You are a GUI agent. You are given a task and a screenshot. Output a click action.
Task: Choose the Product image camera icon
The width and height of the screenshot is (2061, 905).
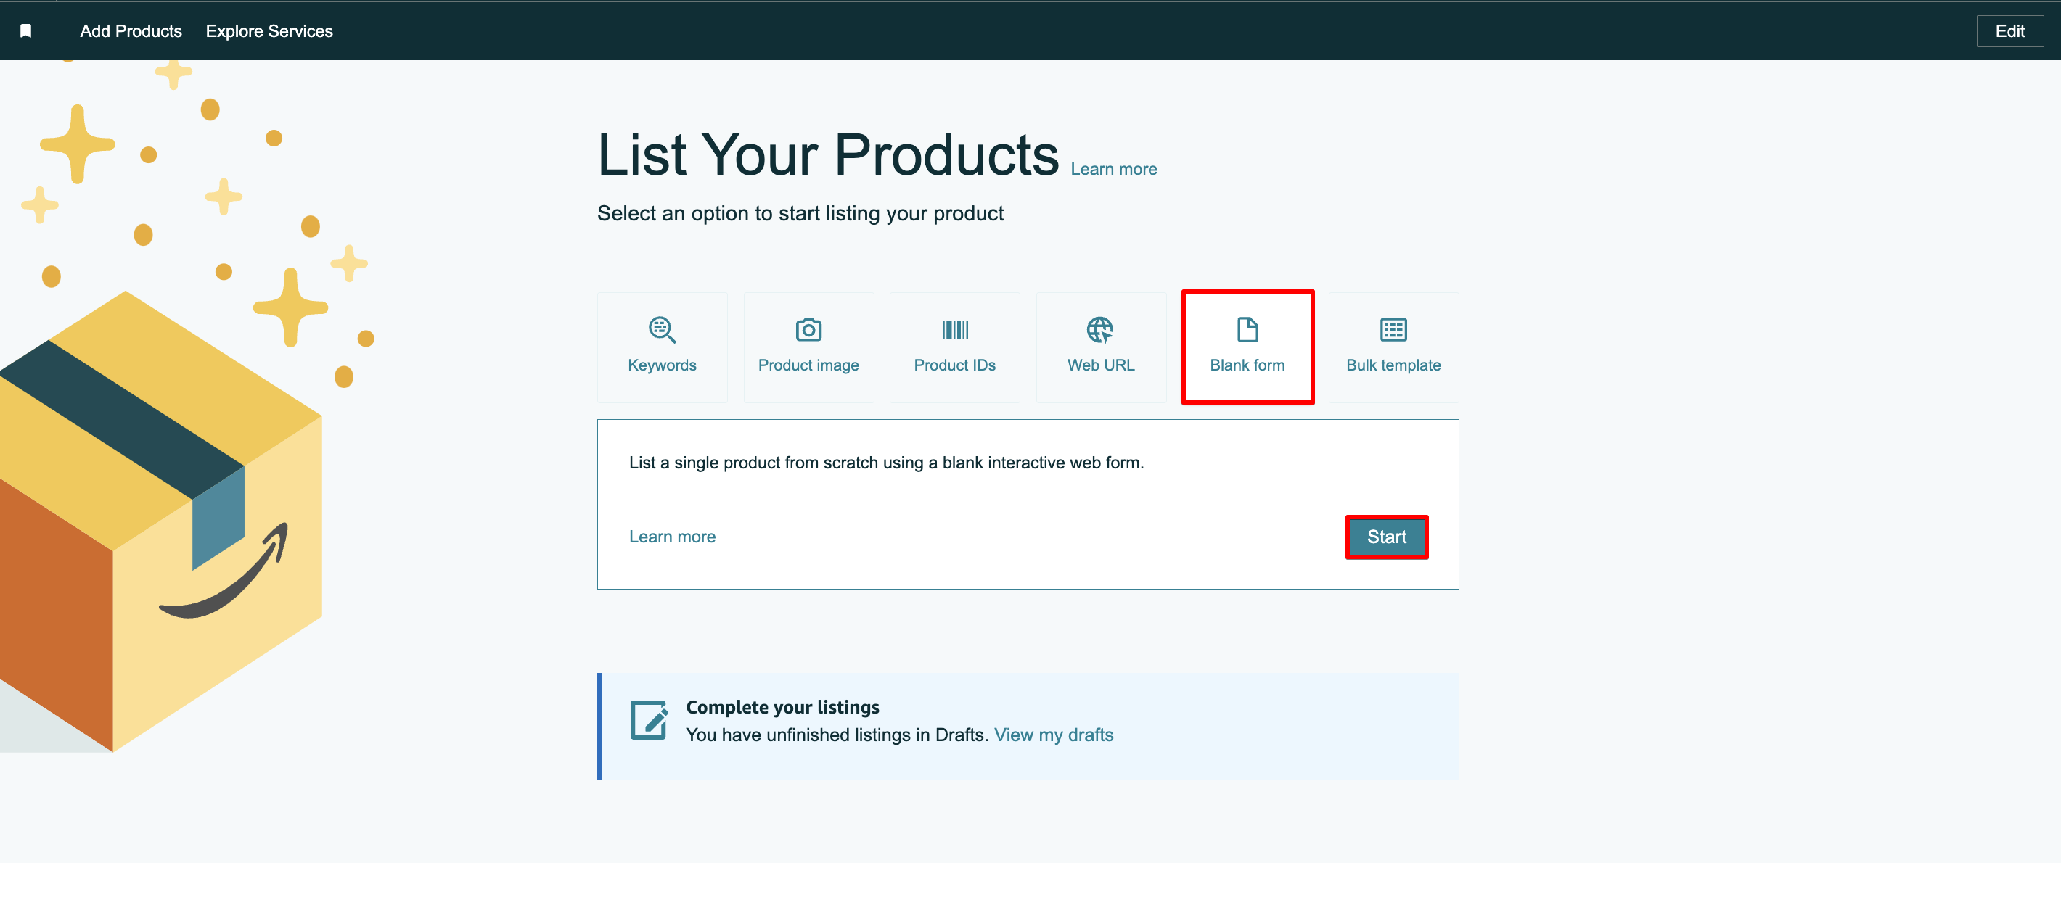808,329
